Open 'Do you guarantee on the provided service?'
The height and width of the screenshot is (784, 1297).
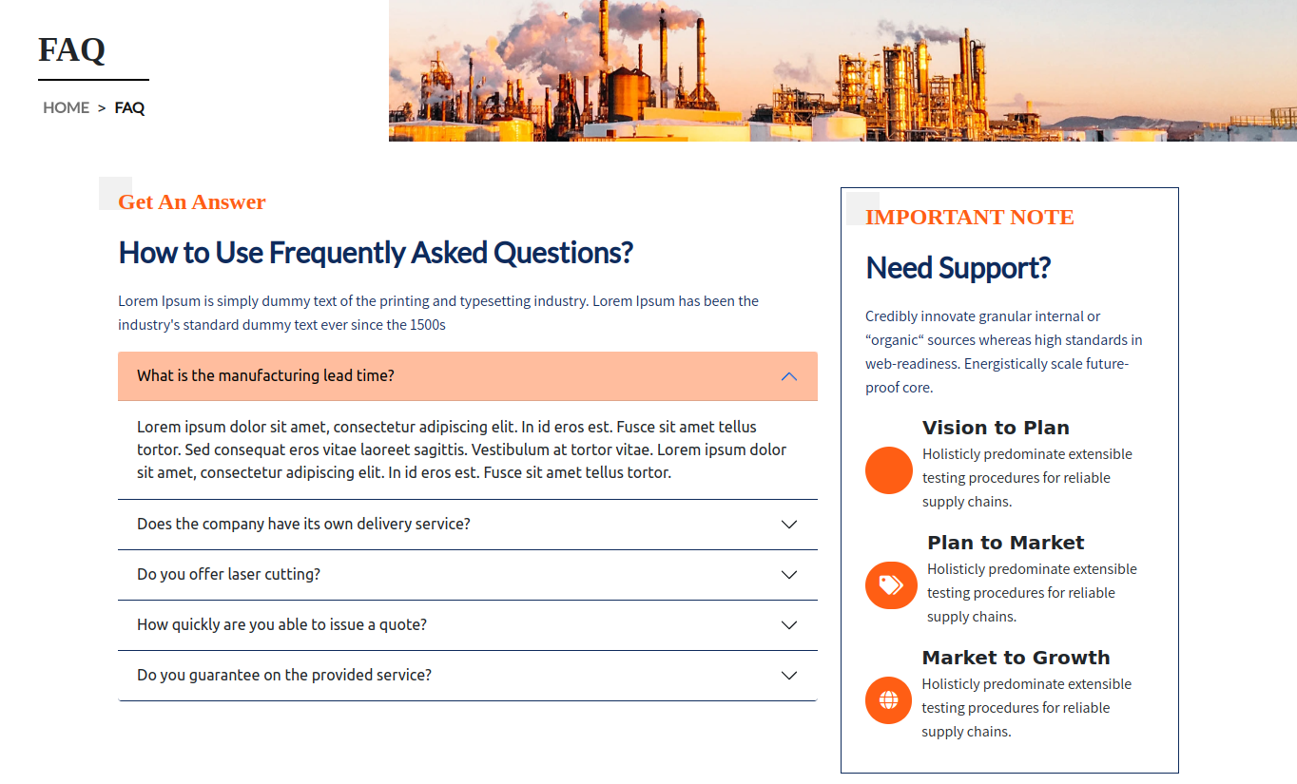click(284, 675)
